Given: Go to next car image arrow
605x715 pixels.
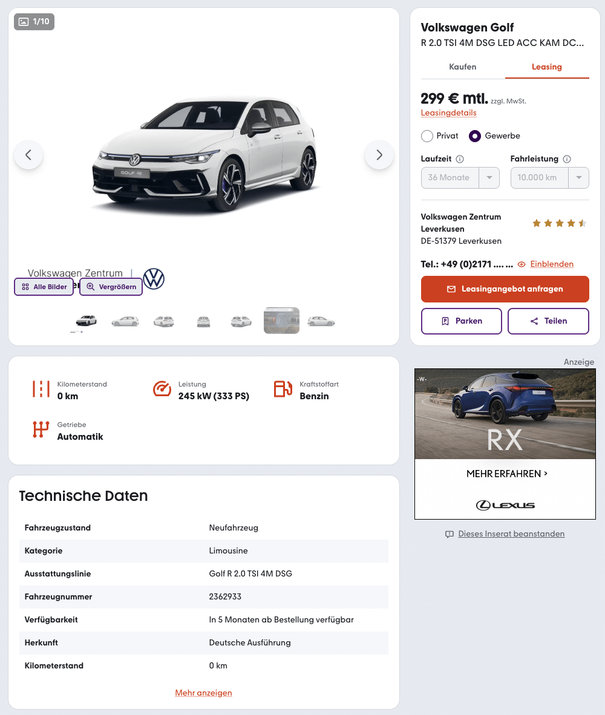Looking at the screenshot, I should (x=379, y=155).
